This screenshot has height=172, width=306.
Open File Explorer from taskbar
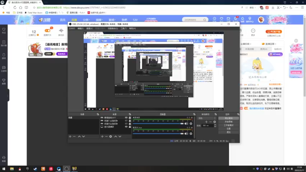pos(12,169)
